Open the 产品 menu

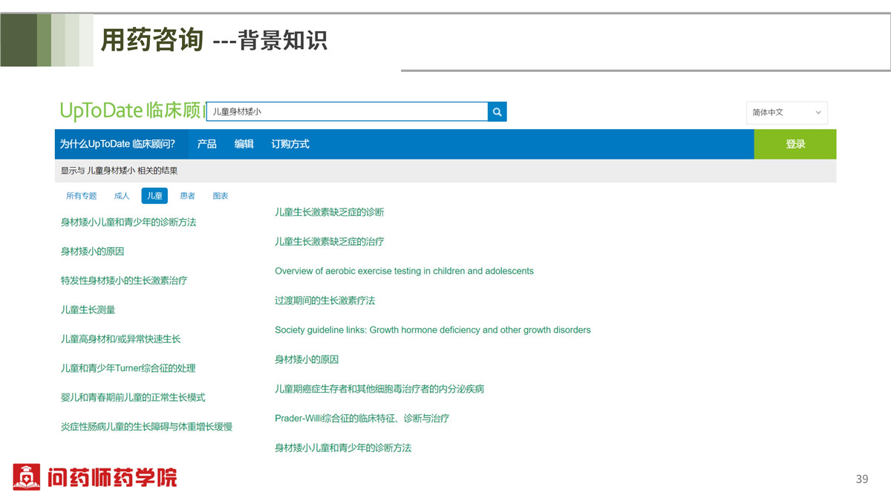click(x=206, y=144)
